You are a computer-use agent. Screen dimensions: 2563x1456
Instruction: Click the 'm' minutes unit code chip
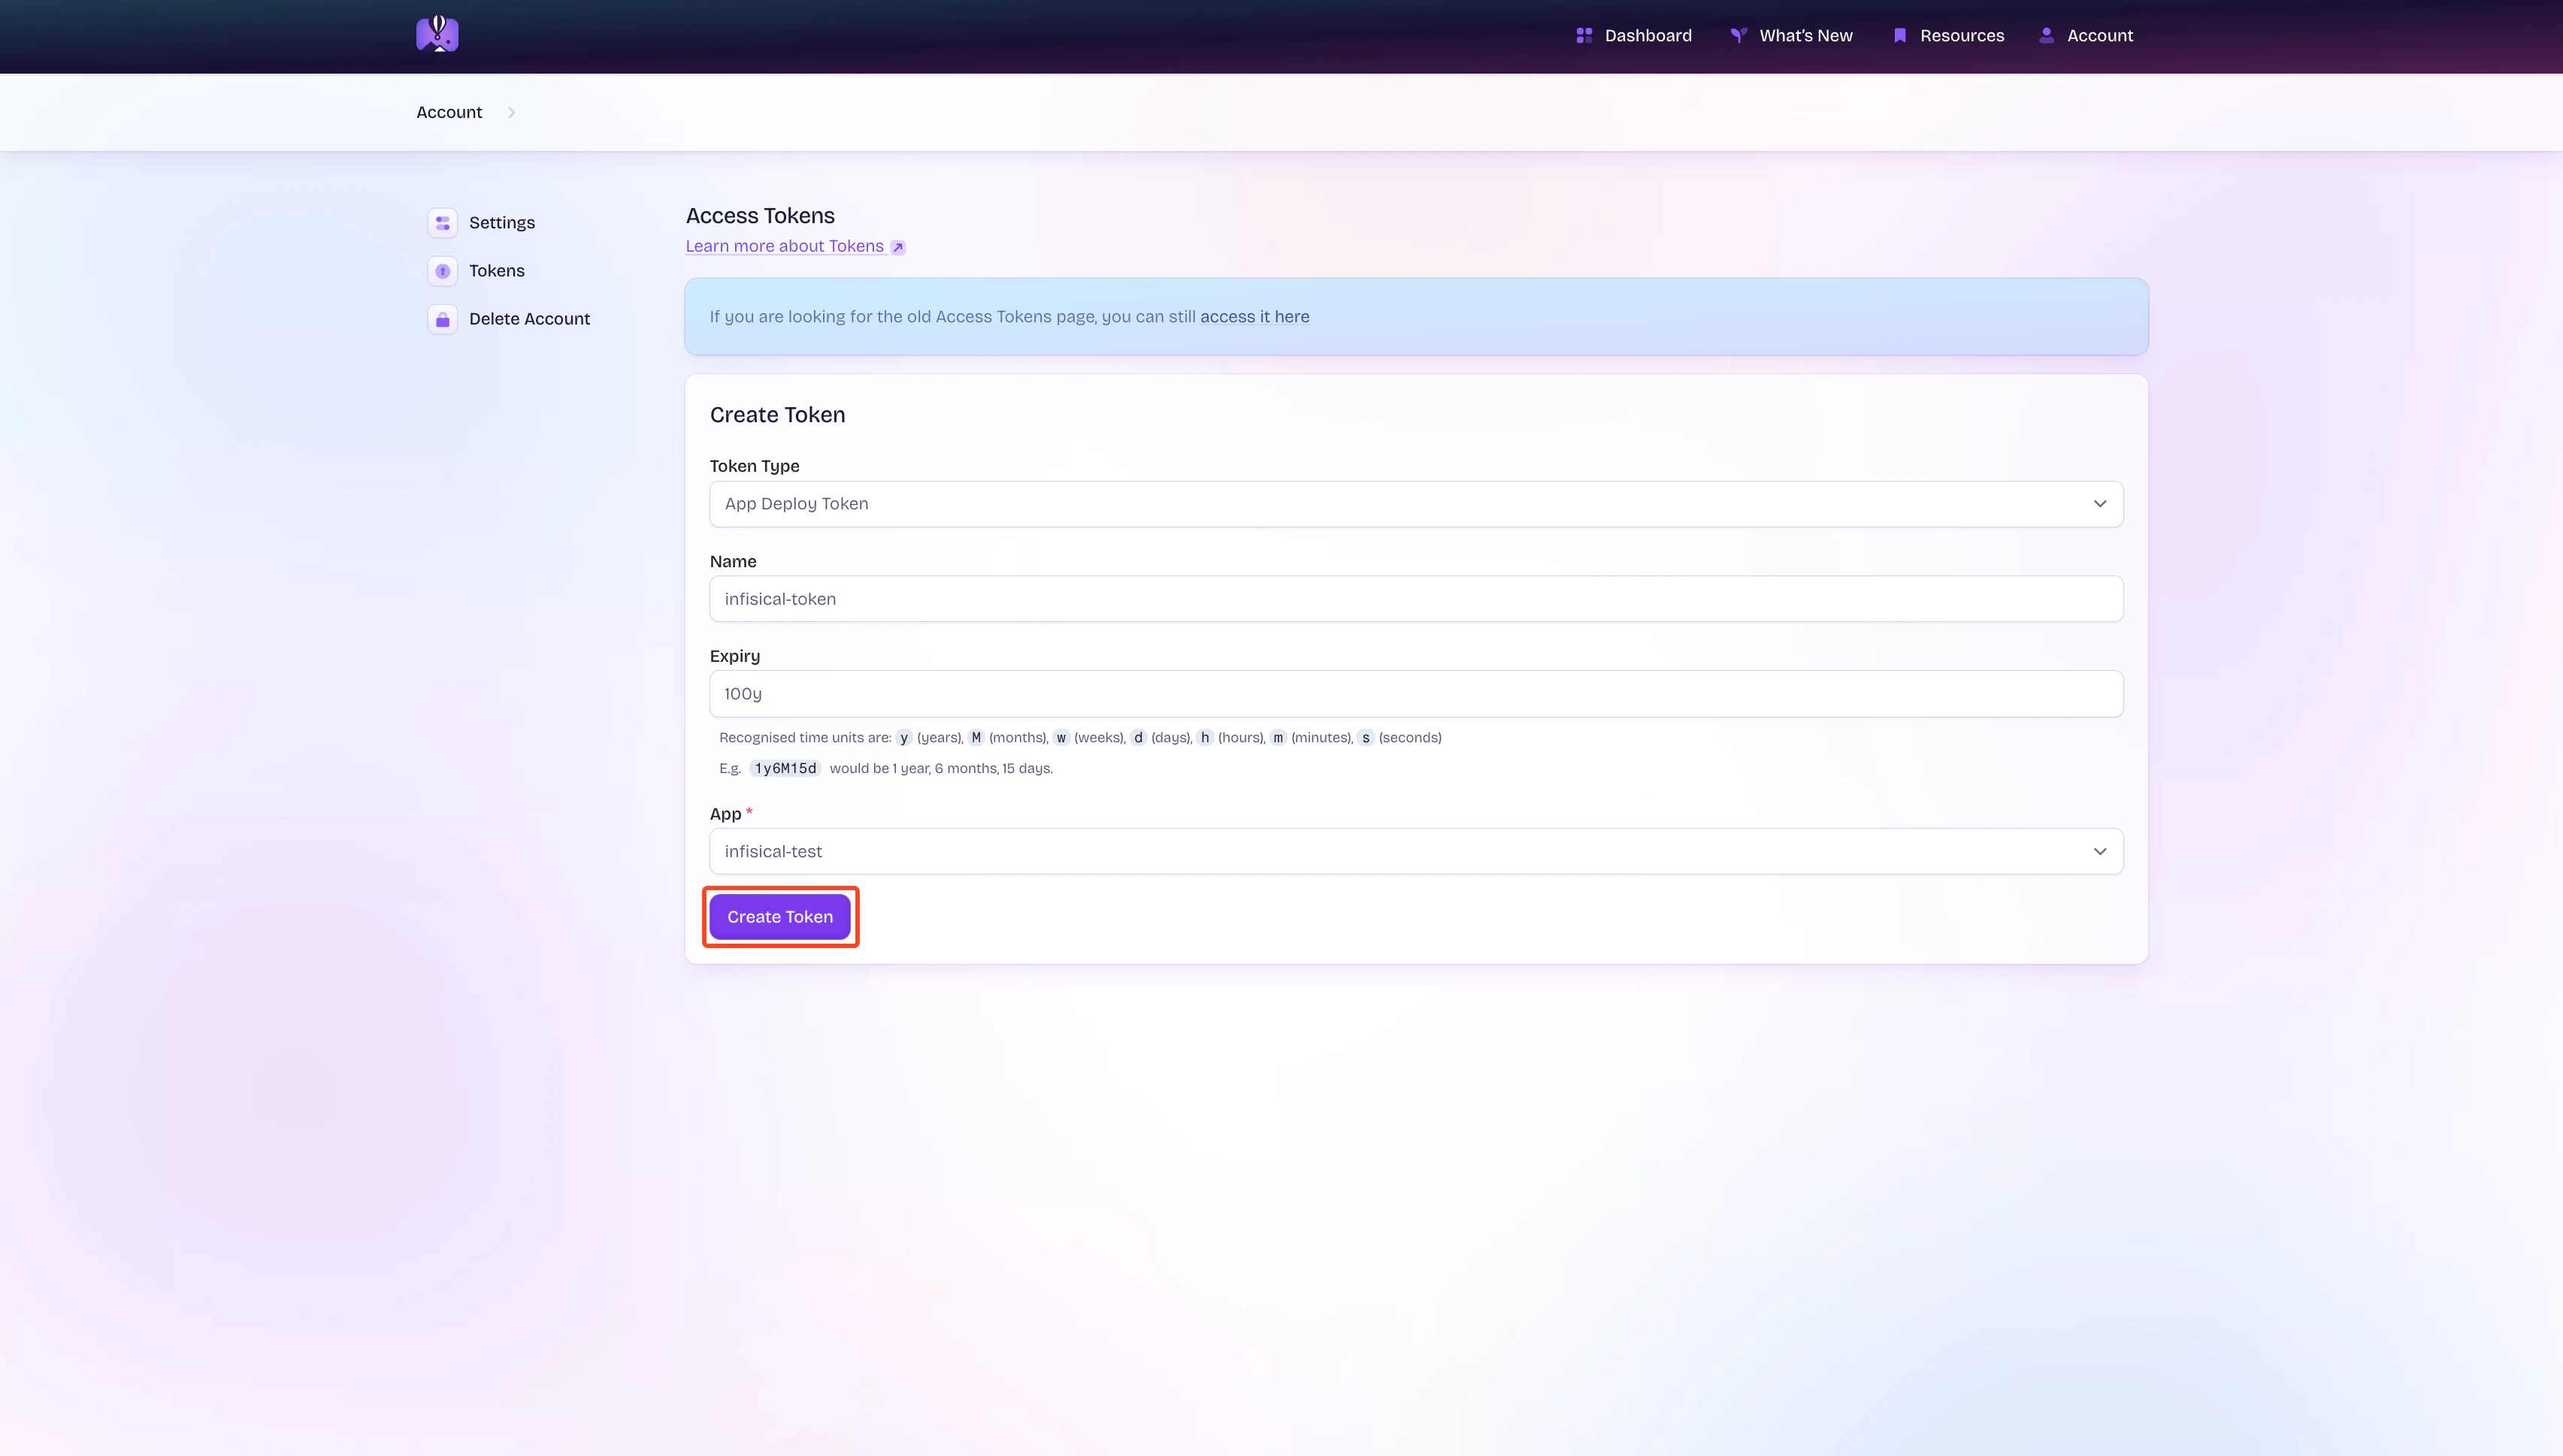(1278, 738)
